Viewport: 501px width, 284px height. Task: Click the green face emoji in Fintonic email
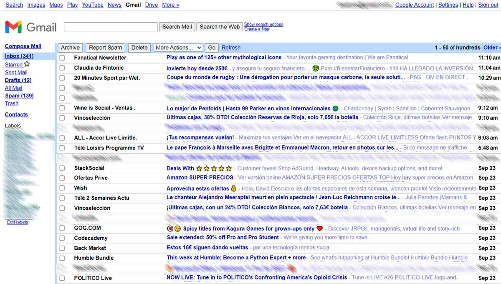click(x=315, y=68)
